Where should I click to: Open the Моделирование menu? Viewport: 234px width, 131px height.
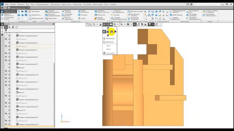point(42,4)
